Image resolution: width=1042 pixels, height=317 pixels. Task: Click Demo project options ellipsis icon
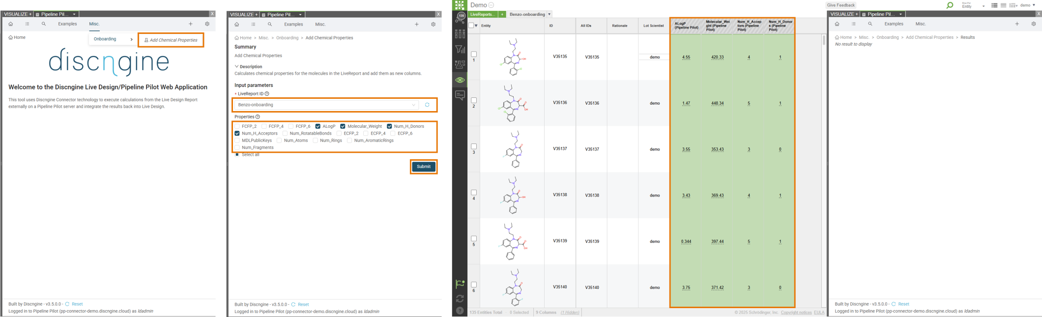point(491,5)
